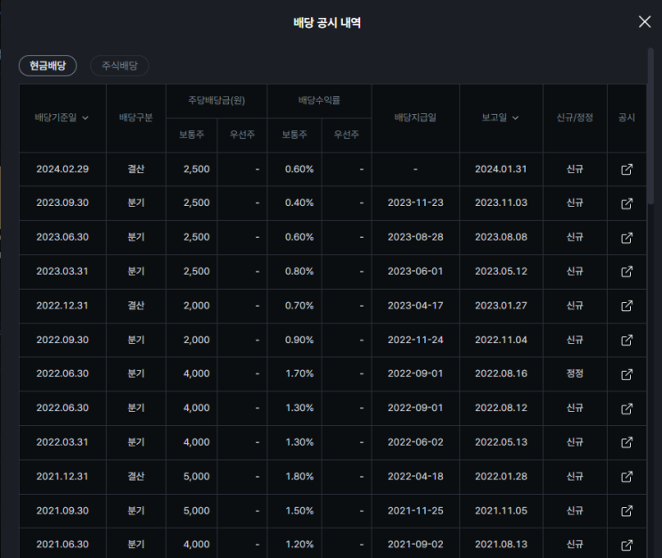
Task: Select the 2023.03.31 record date cell
Action: 62,271
